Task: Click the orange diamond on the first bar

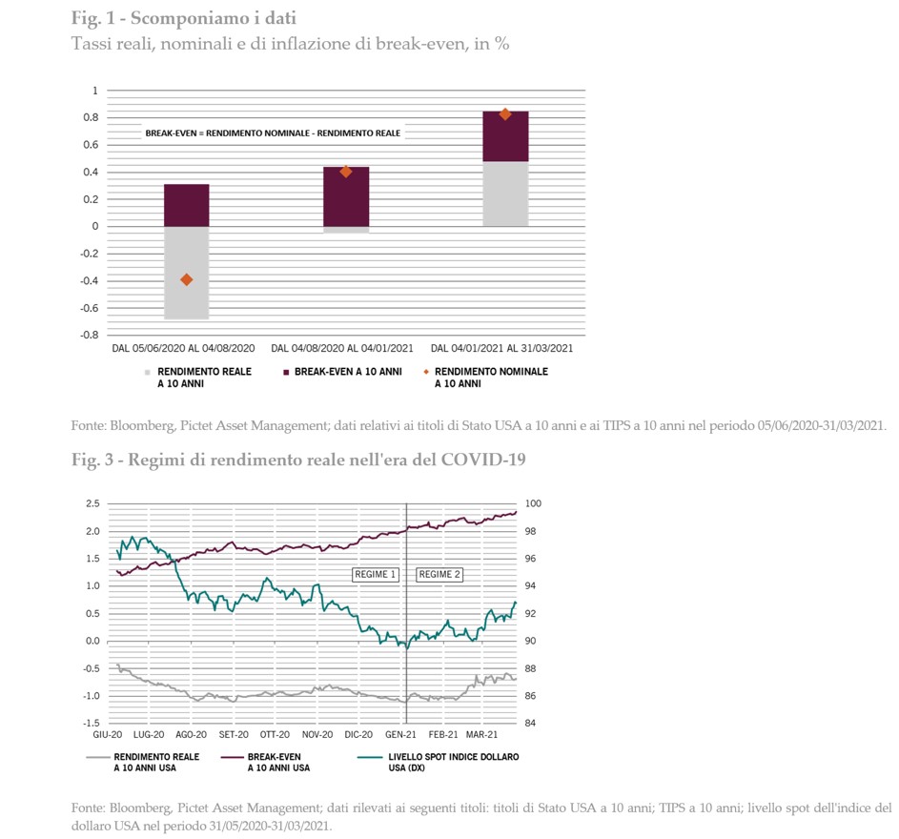Action: coord(187,279)
